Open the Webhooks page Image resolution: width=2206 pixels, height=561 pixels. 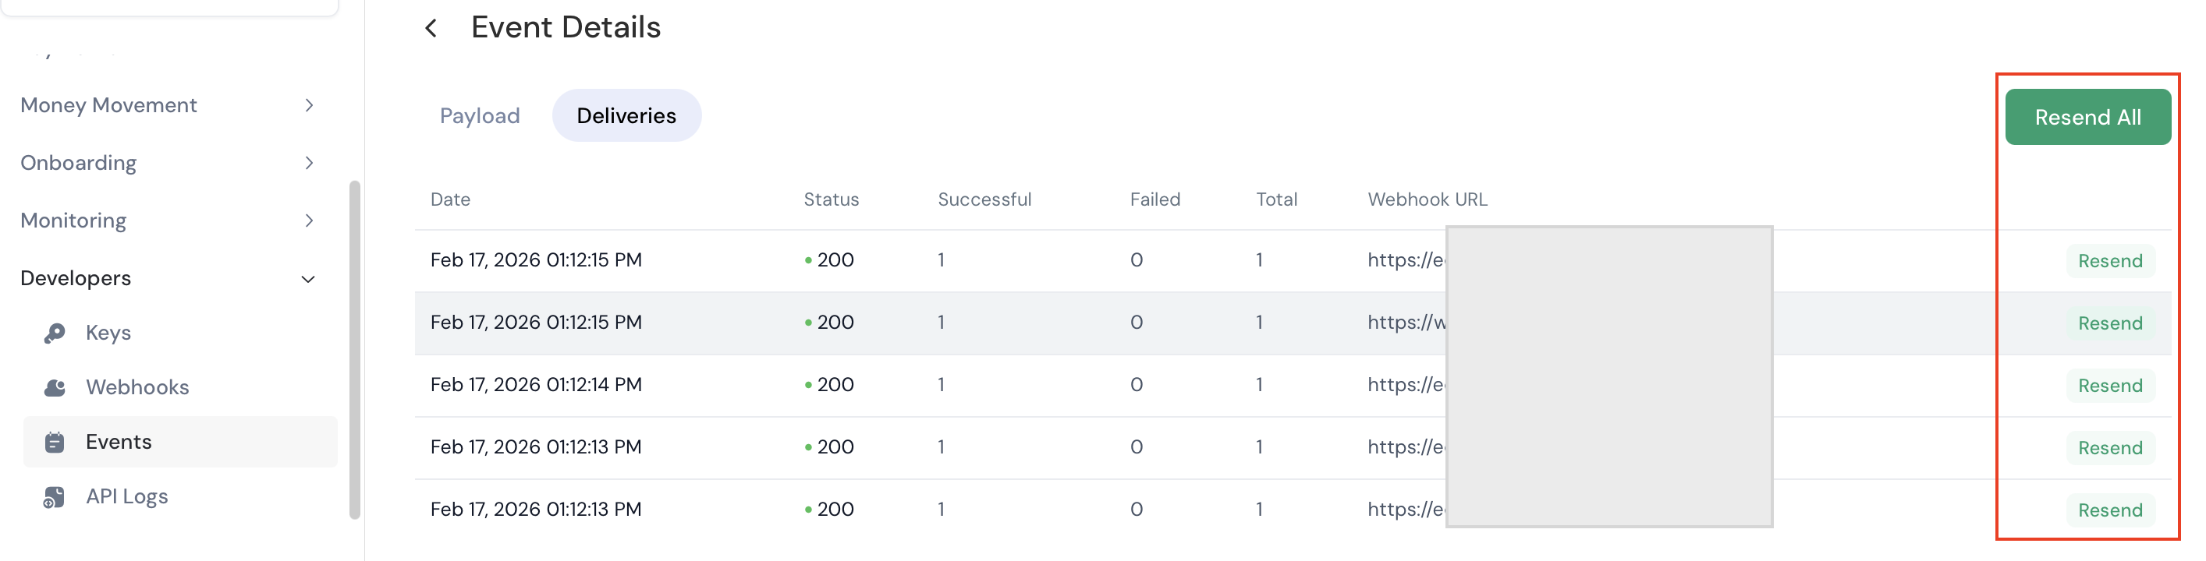(137, 387)
